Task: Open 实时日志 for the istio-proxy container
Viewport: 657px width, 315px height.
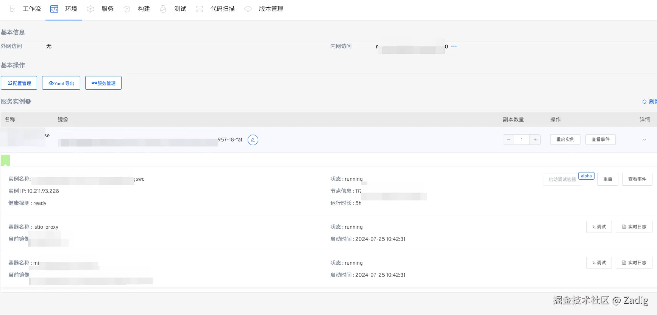Action: point(634,227)
